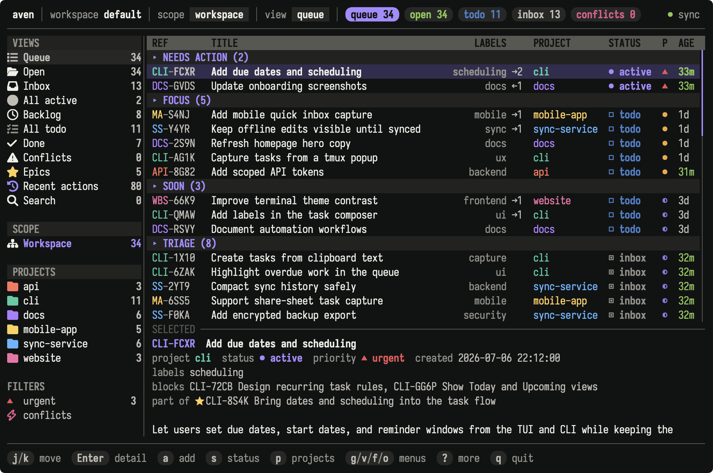Open the workspace default selector

[x=122, y=15]
